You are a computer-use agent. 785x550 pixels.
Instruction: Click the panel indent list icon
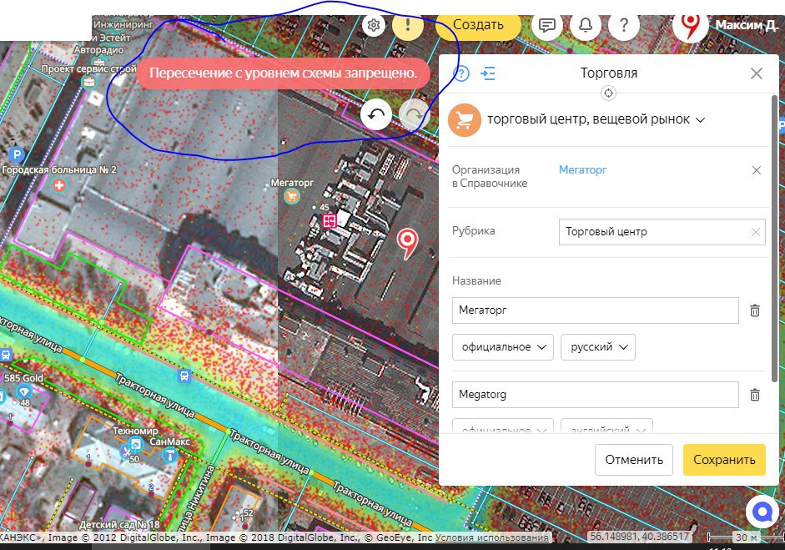click(488, 73)
